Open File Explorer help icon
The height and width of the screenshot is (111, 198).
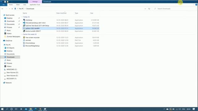(x=196, y=5)
